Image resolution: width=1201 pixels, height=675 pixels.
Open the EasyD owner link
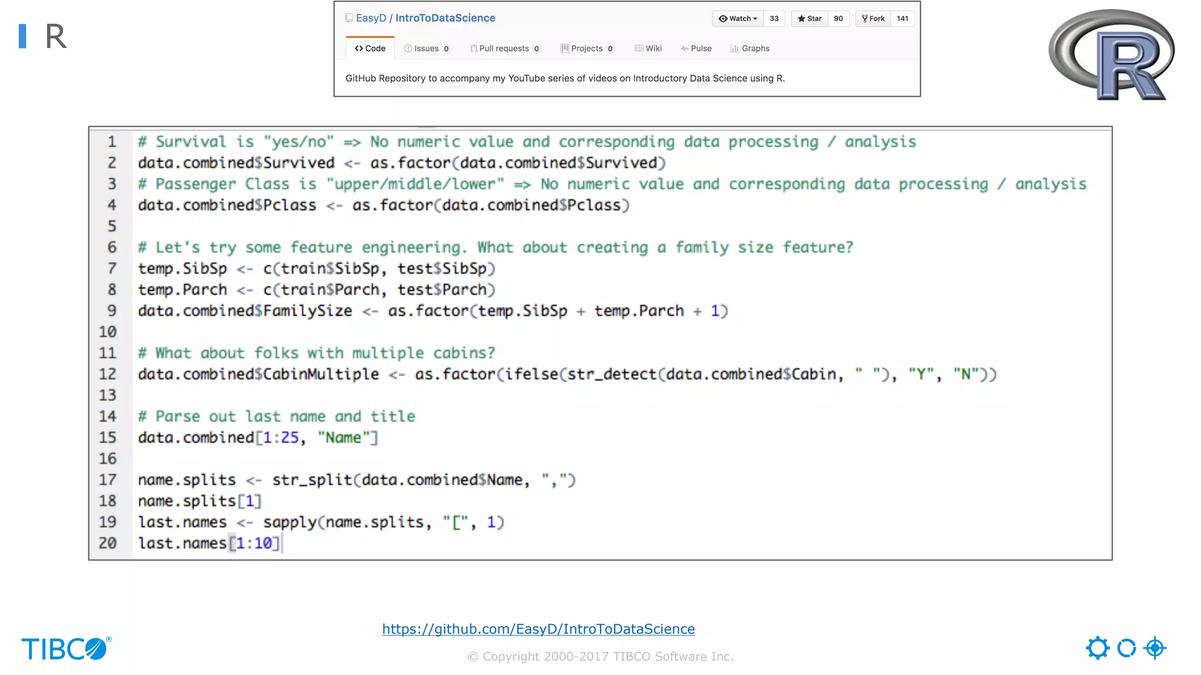pos(371,18)
